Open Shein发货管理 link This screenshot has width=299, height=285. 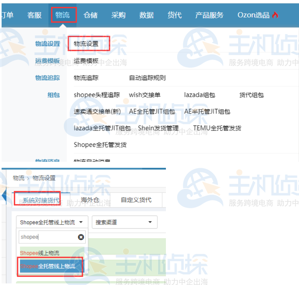click(158, 128)
